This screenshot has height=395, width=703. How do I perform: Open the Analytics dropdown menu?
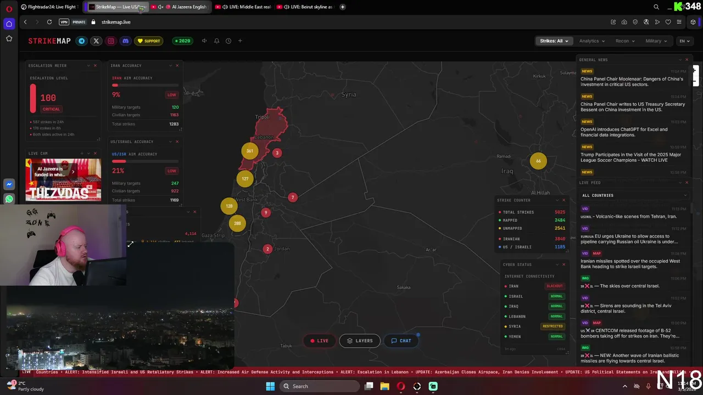point(592,41)
